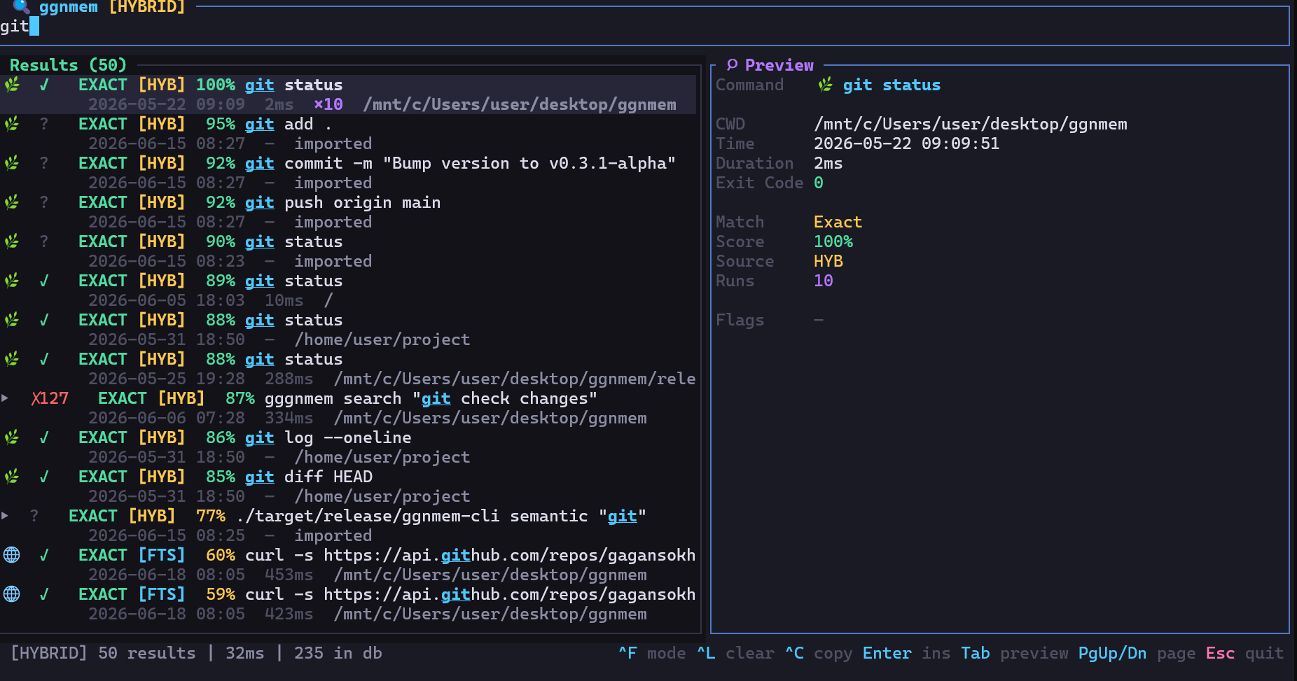Click the globe icon on the 60% curl row
Image resolution: width=1297 pixels, height=681 pixels.
click(x=12, y=555)
